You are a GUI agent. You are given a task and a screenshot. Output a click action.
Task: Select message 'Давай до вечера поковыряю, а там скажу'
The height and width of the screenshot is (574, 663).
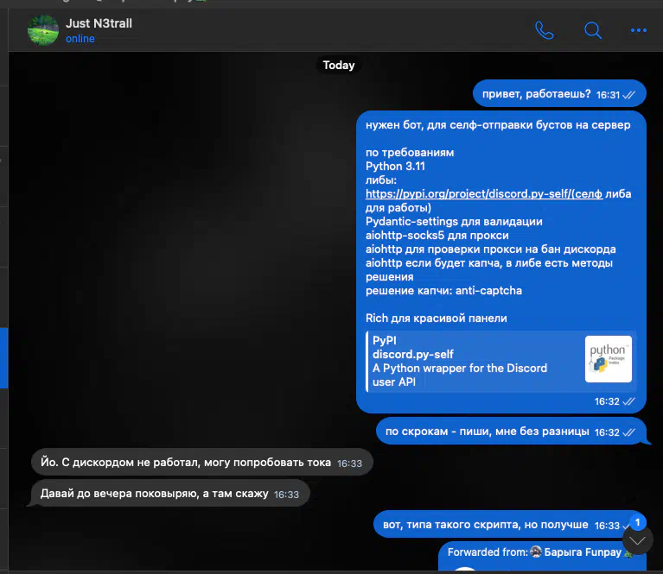(x=170, y=494)
